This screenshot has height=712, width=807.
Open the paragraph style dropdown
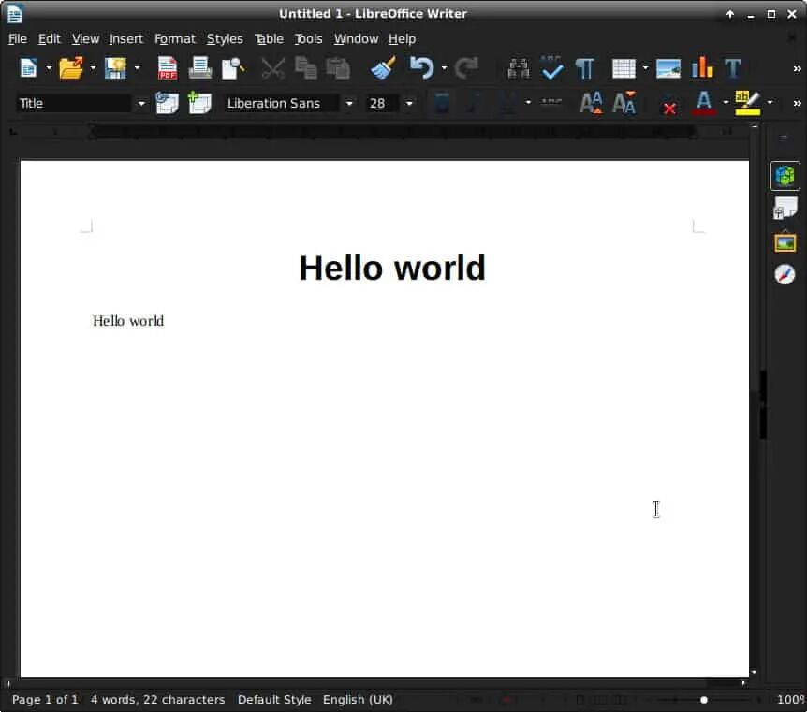pyautogui.click(x=140, y=103)
